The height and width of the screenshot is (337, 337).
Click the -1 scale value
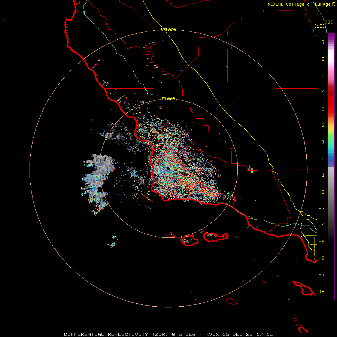pos(322,175)
